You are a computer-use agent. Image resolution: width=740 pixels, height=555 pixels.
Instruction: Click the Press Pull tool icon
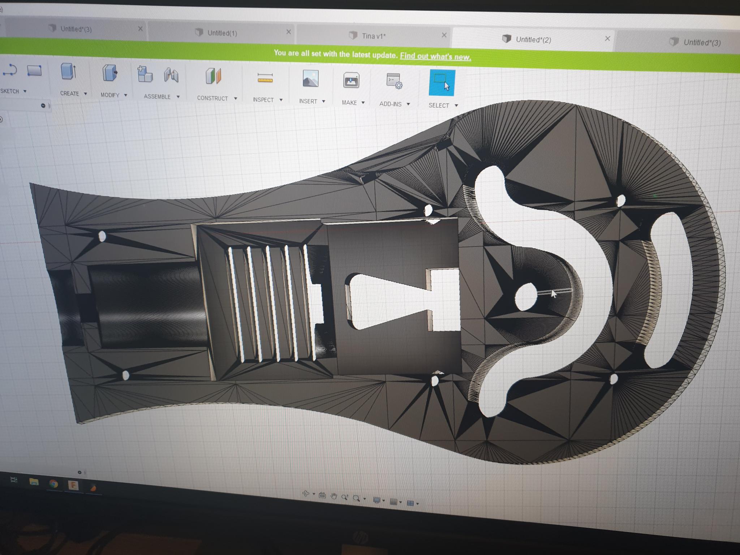(x=109, y=73)
